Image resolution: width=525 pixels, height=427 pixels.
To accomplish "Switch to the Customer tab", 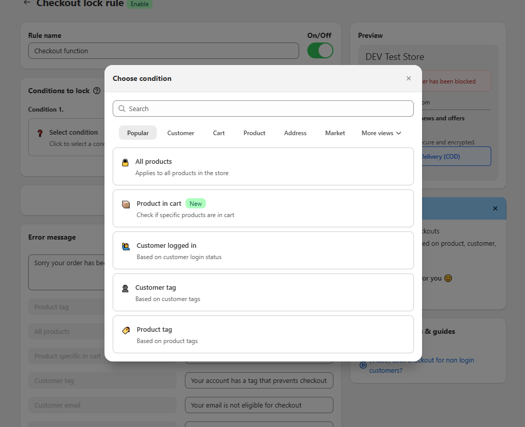I will pyautogui.click(x=180, y=133).
